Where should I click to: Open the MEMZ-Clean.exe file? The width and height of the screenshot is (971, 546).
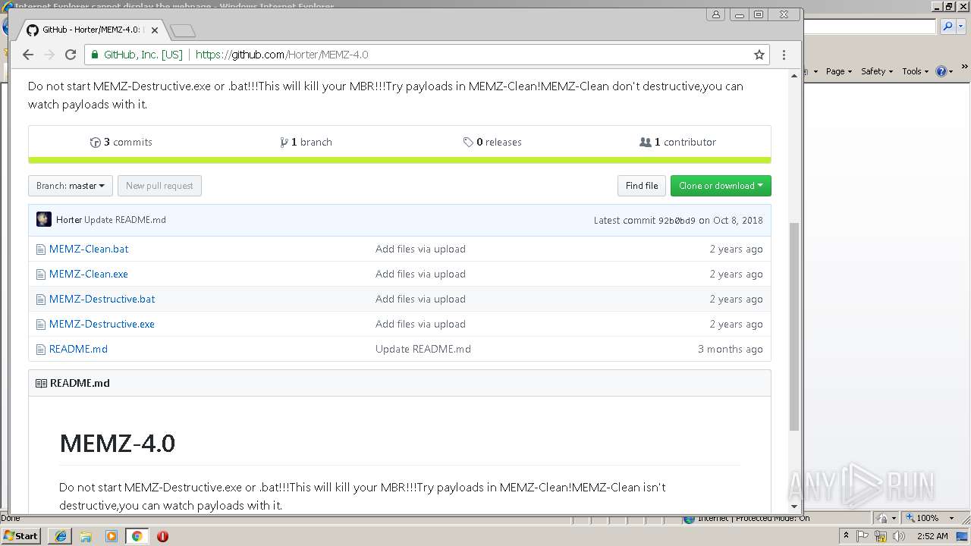point(89,274)
